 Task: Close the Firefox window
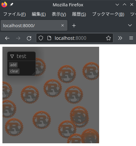coord(132,5)
